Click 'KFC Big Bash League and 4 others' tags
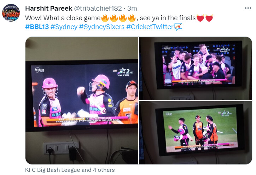Viewport: 256px width, 175px height. pos(70,170)
